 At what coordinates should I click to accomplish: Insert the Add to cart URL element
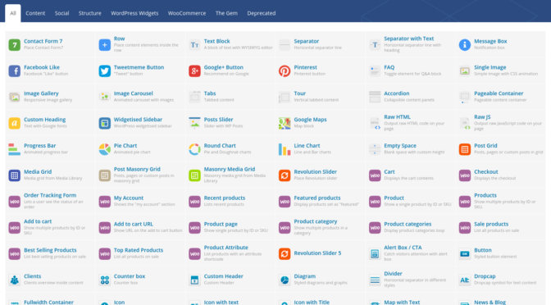(139, 228)
